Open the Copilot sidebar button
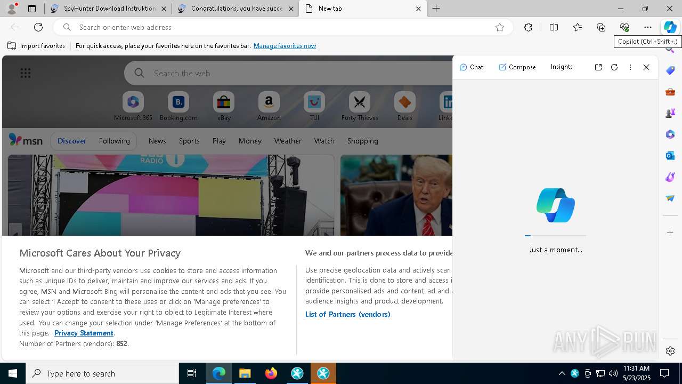The image size is (682, 384). coord(670,27)
